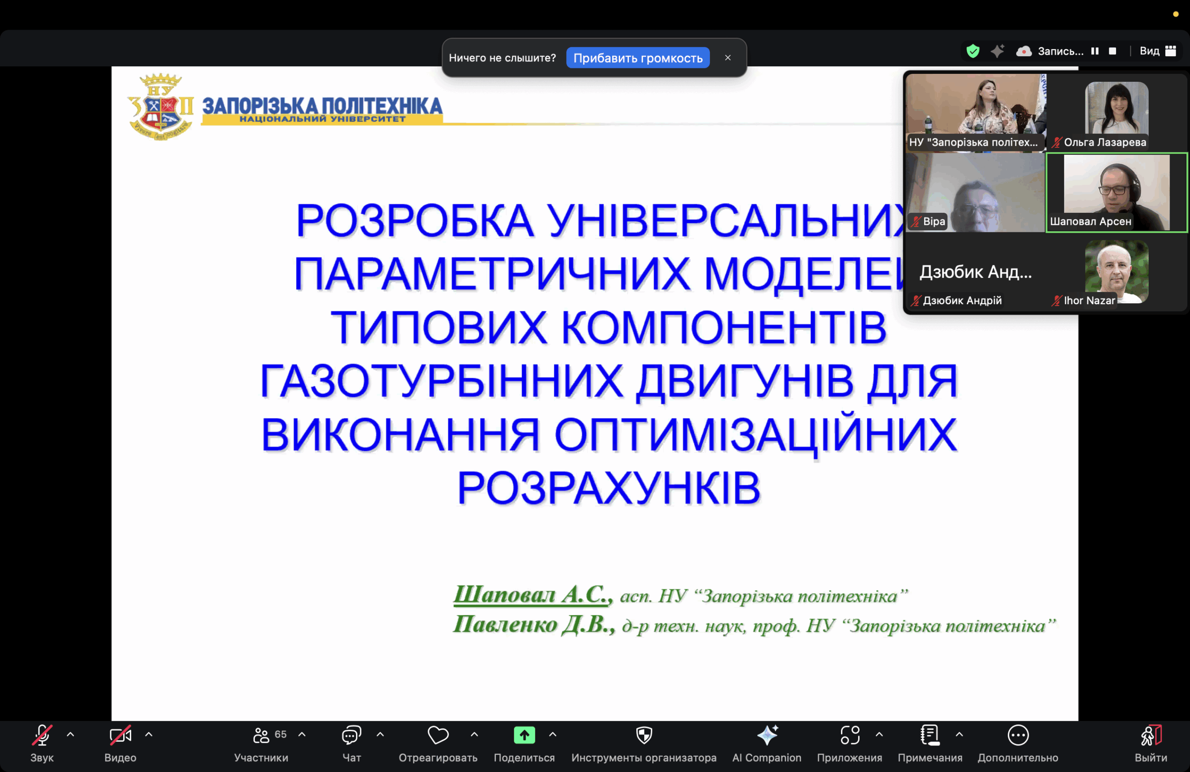The image size is (1190, 772).
Task: Click the green encryption shield icon
Action: [972, 51]
